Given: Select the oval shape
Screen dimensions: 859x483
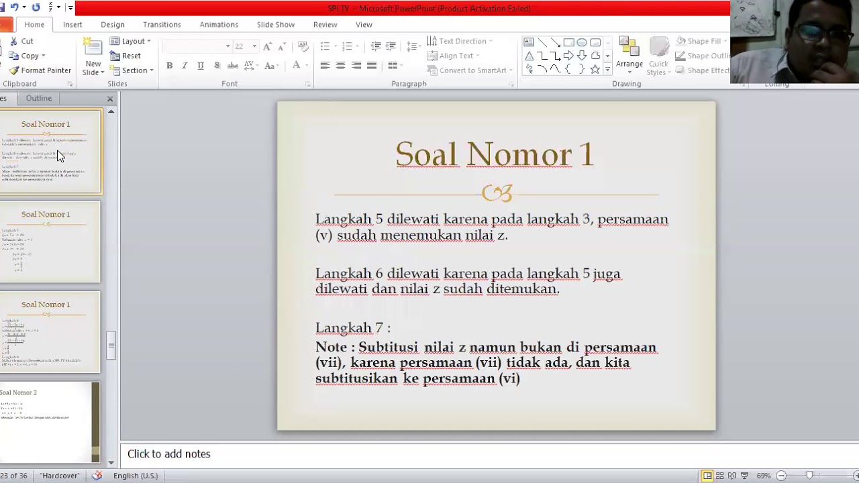Looking at the screenshot, I should tap(582, 42).
